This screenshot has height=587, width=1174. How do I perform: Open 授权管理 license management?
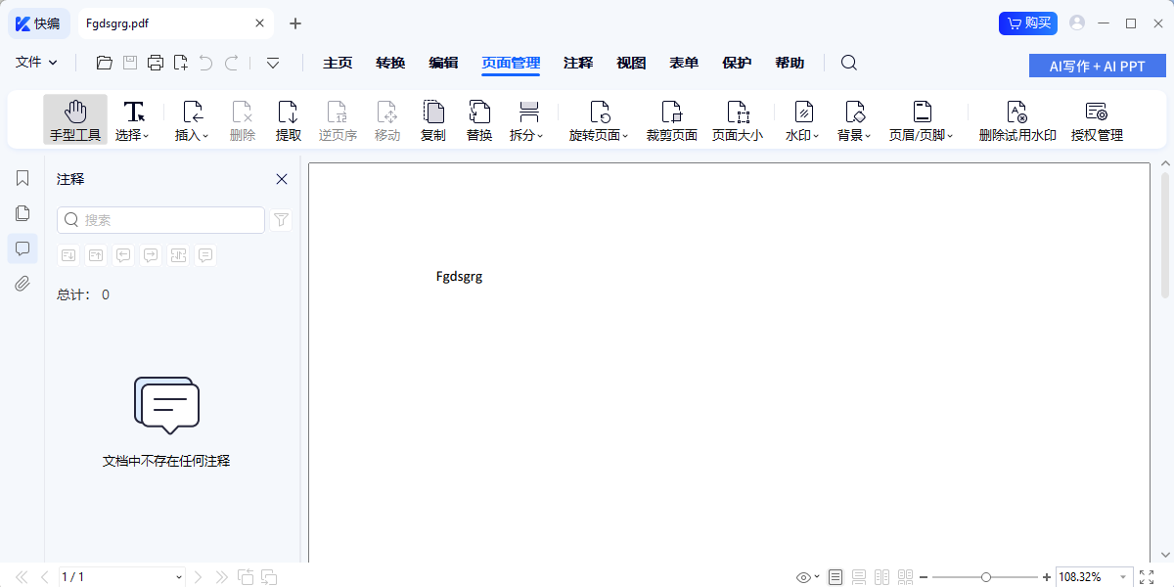pyautogui.click(x=1097, y=120)
